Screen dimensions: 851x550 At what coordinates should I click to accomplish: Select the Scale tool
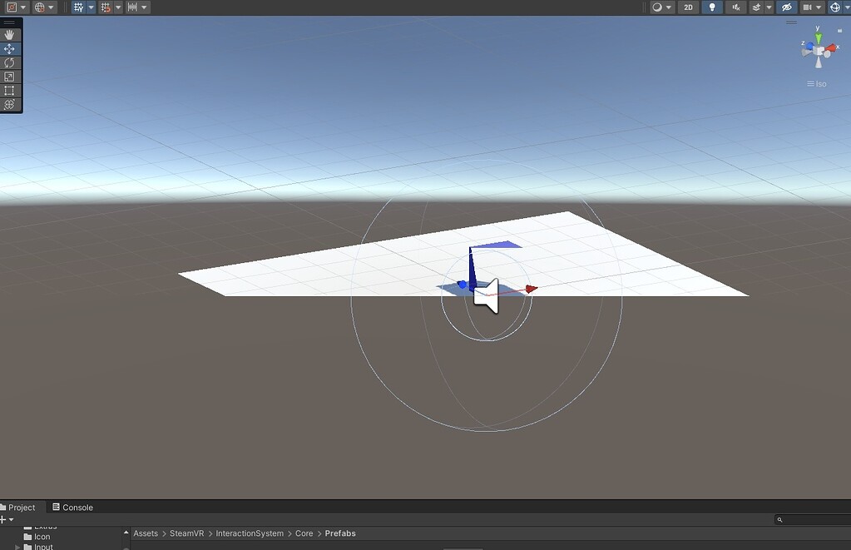[9, 77]
